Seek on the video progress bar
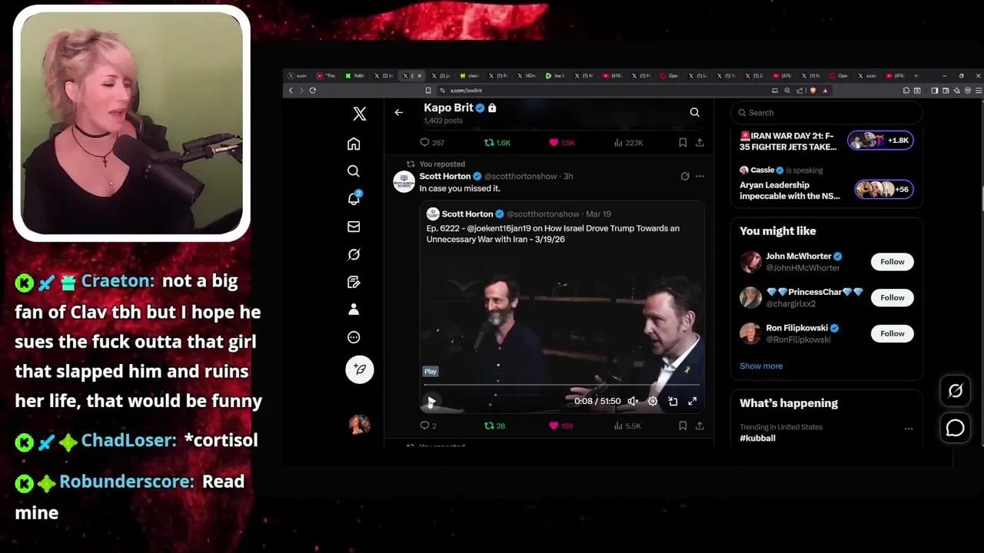Image resolution: width=984 pixels, height=553 pixels. point(562,385)
